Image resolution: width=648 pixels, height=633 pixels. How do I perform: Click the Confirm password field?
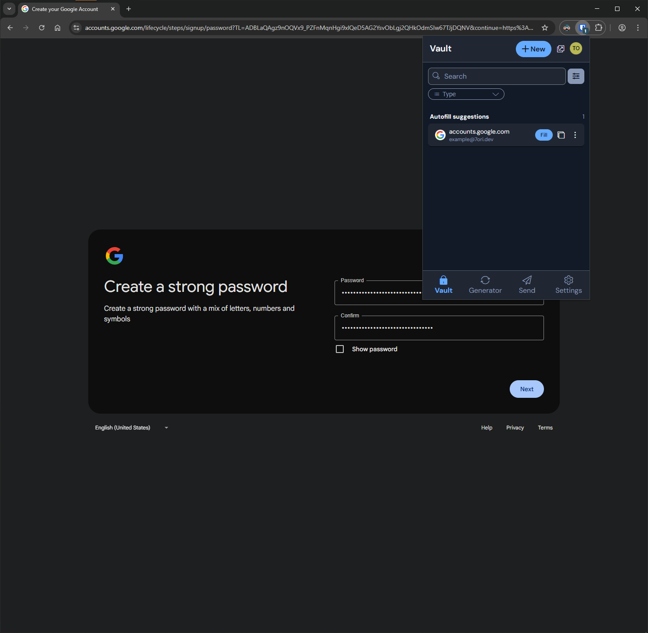439,328
